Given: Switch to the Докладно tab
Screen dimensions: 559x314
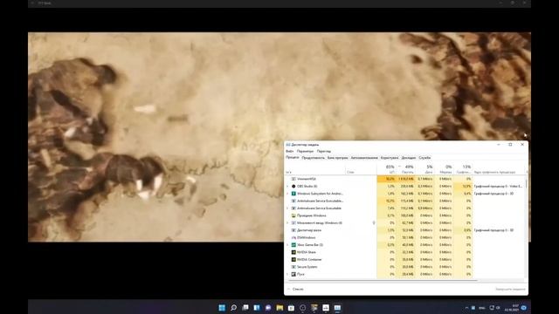Looking at the screenshot, I should click(409, 158).
